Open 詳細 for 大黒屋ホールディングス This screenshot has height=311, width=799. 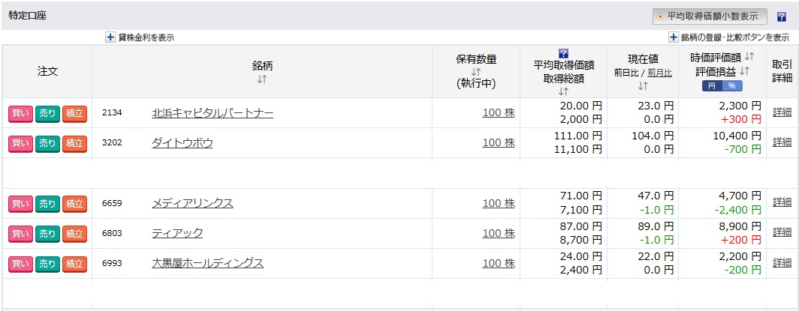782,263
